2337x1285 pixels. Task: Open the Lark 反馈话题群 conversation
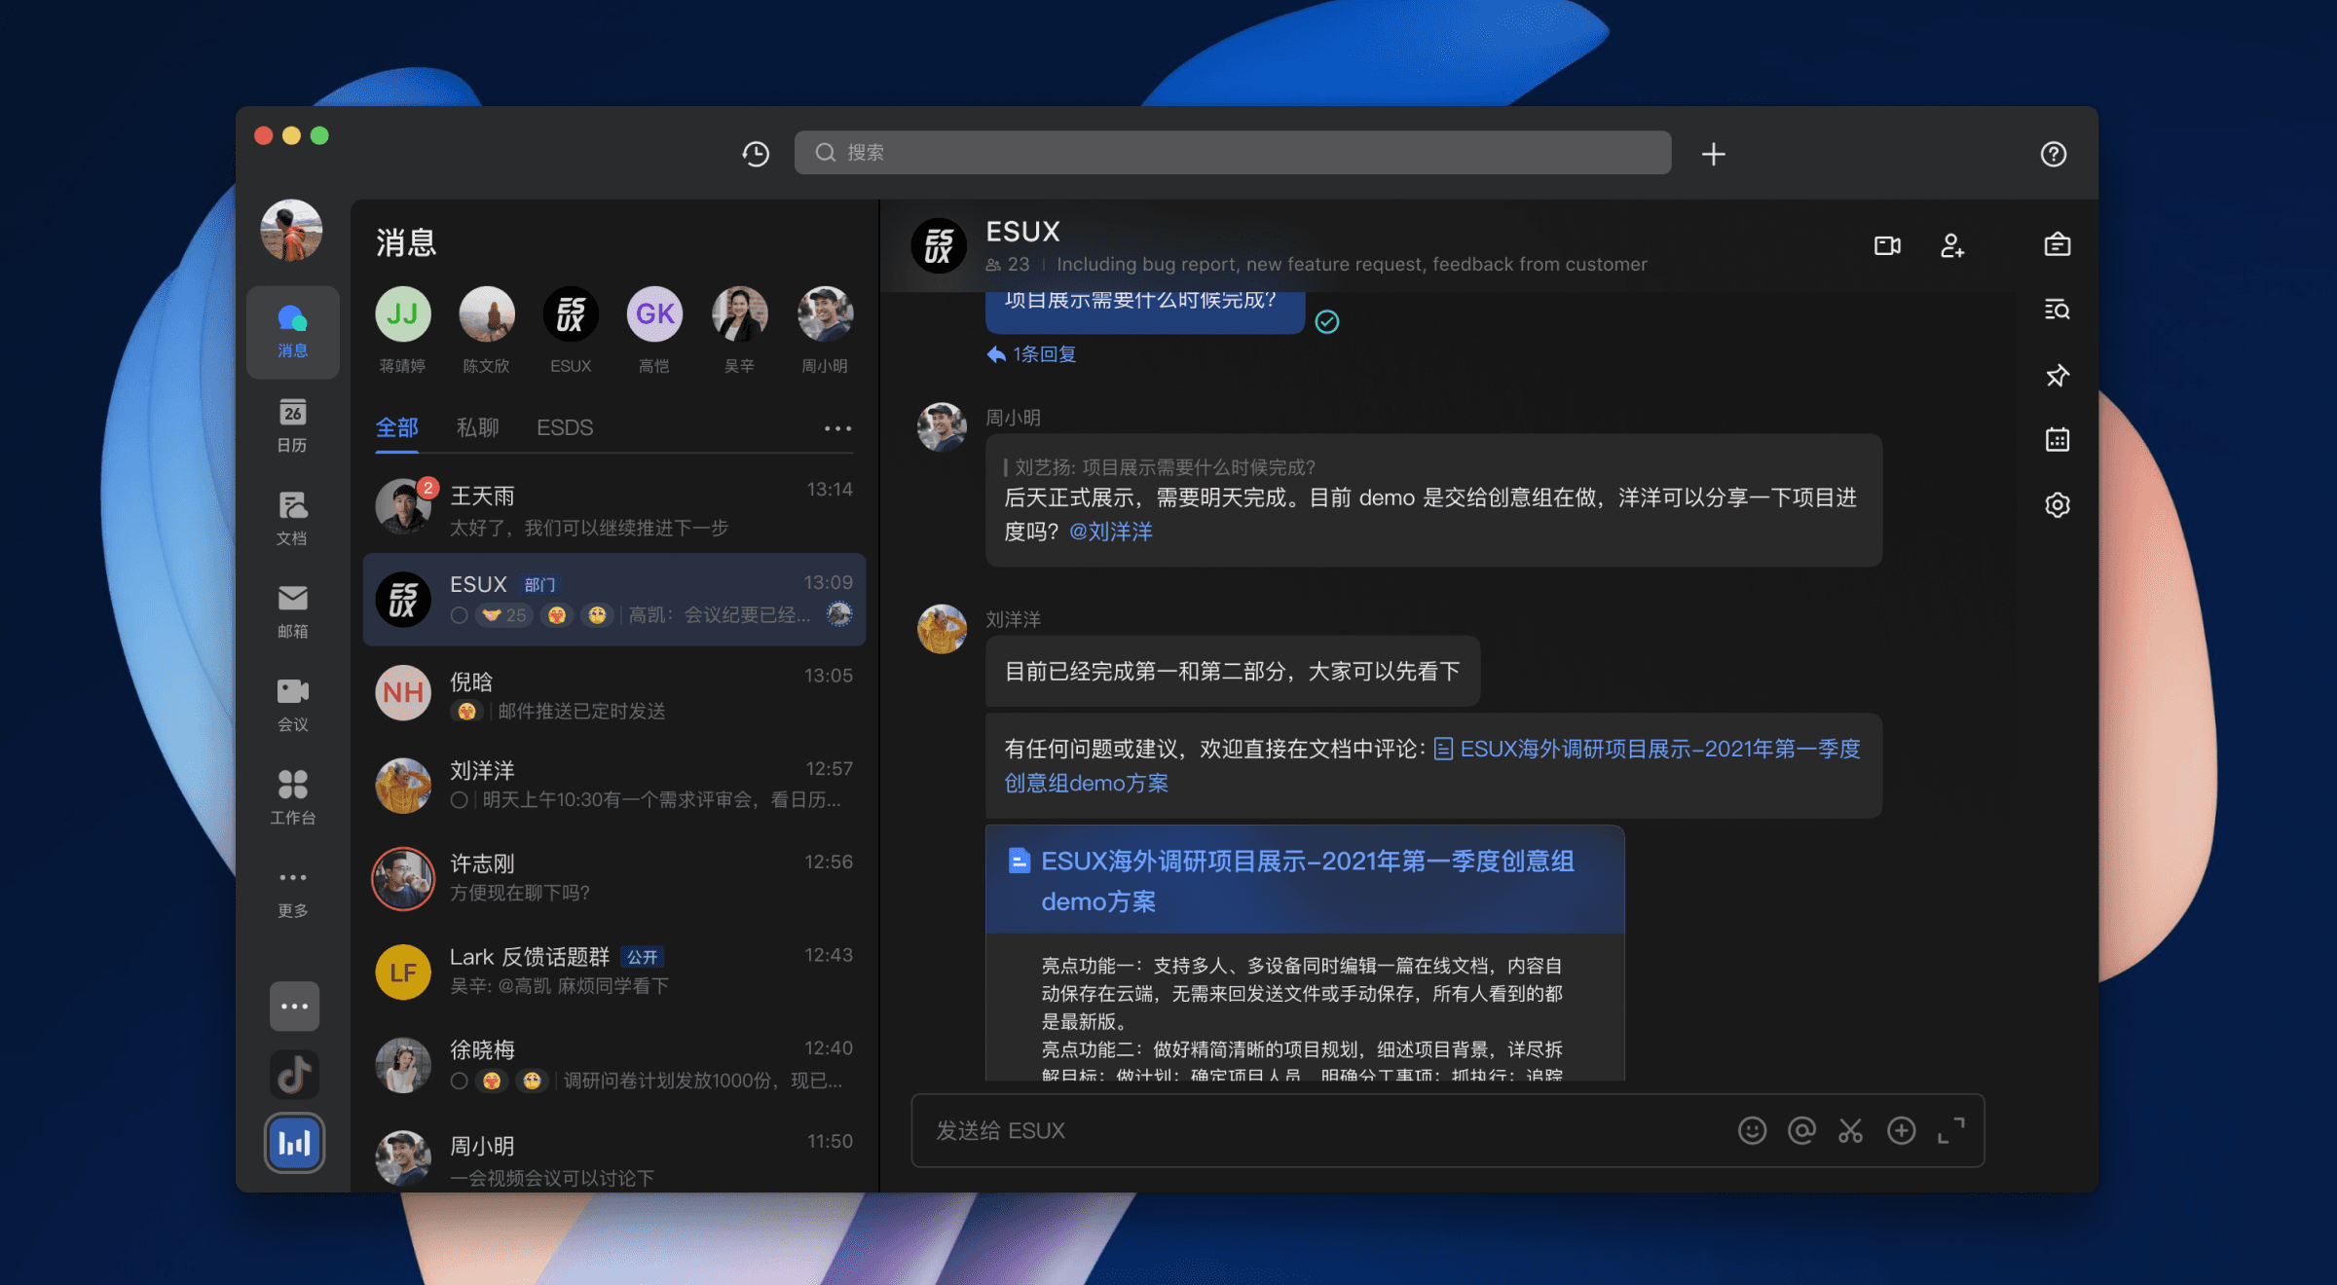(x=613, y=973)
